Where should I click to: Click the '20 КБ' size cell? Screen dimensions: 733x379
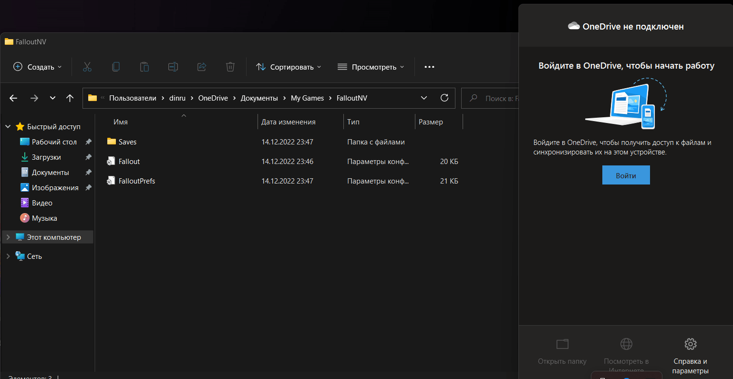pos(449,162)
